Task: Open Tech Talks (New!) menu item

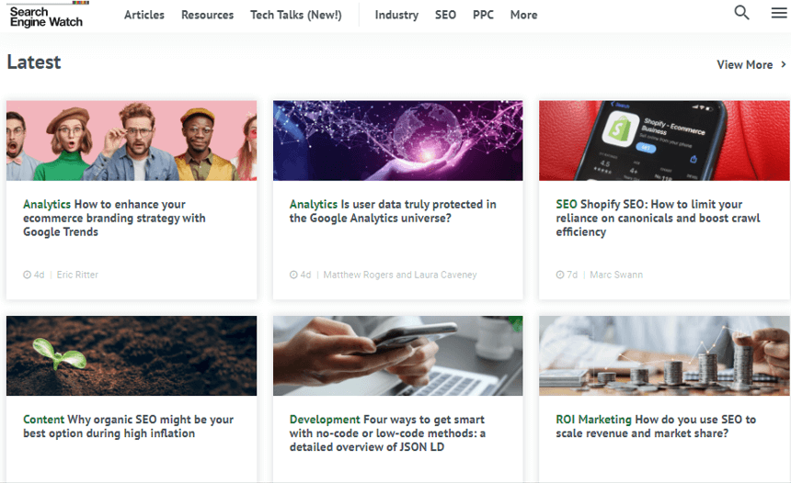Action: point(295,15)
